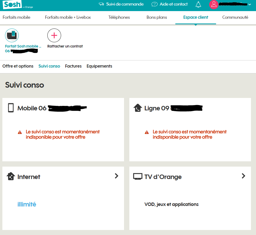Go to the Communauté section
The width and height of the screenshot is (256, 235).
[x=235, y=17]
